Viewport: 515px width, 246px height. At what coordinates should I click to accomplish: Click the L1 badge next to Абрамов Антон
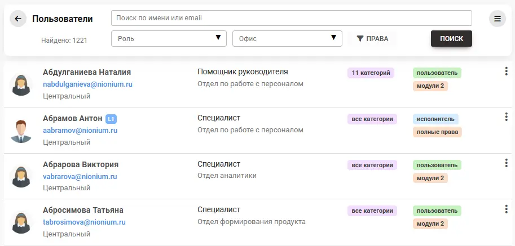click(112, 119)
